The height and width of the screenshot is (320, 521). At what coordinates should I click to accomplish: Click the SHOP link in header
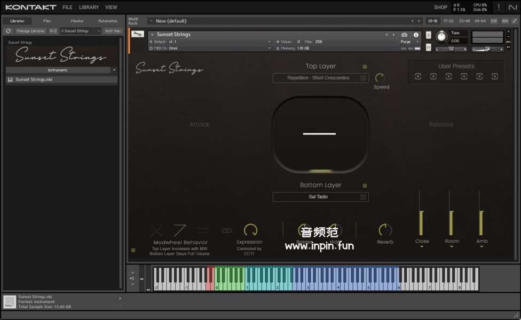440,7
